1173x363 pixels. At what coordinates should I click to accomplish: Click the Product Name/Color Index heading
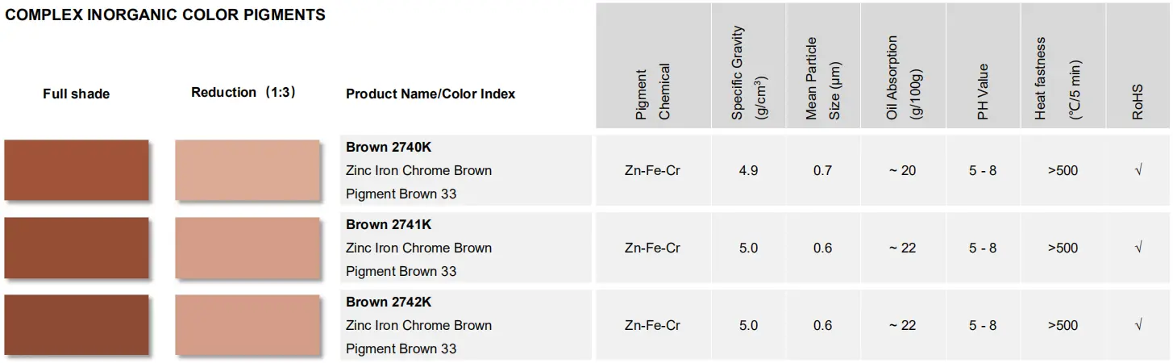(431, 94)
